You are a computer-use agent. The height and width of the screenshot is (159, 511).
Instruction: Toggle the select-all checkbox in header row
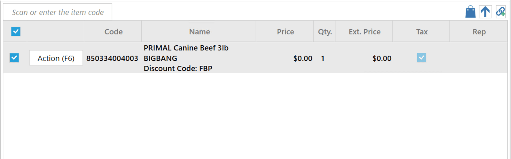[15, 31]
